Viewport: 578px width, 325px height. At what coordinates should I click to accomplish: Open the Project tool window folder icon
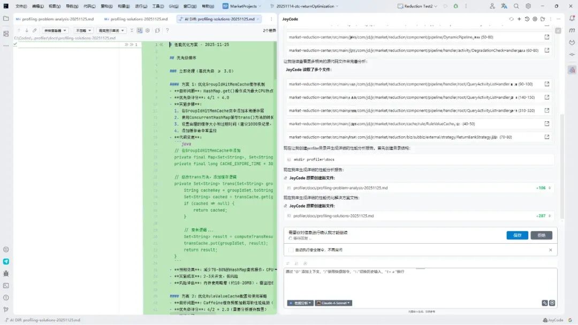[6, 18]
